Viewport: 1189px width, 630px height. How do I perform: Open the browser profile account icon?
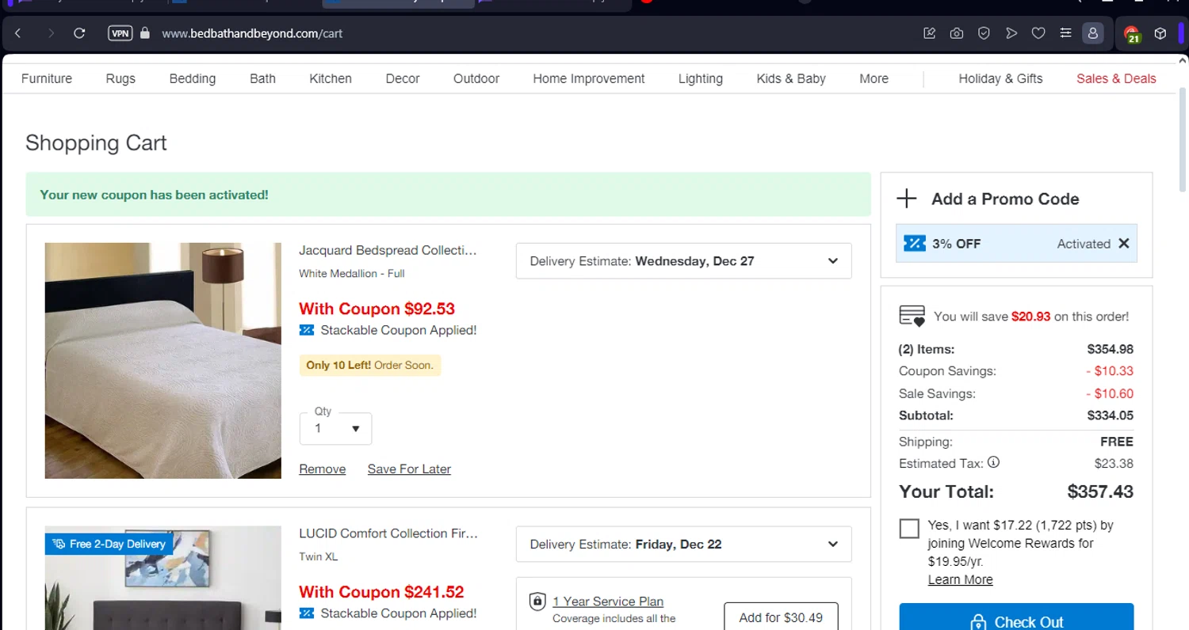(1093, 33)
